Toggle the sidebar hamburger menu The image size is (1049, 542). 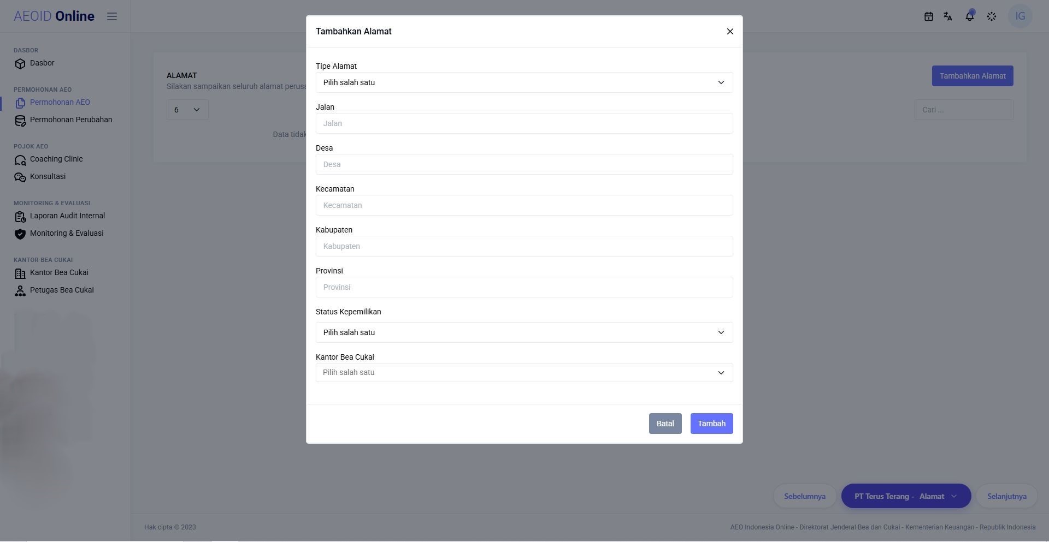point(112,16)
